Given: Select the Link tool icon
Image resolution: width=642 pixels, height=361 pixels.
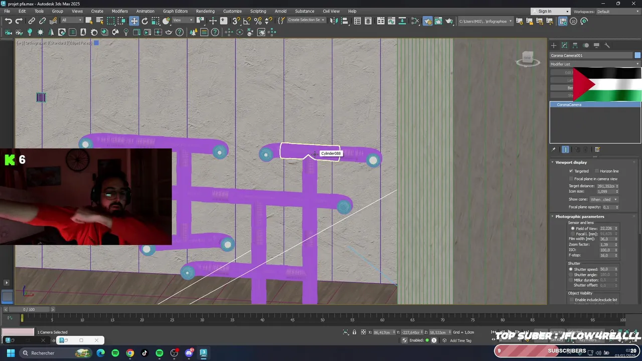Looking at the screenshot, I should (x=32, y=21).
